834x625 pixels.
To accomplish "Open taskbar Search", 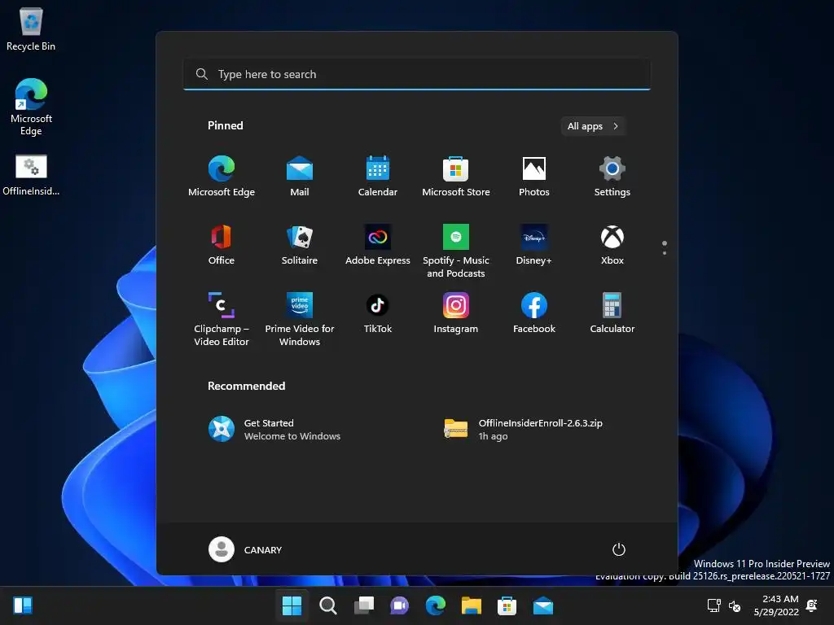I will pyautogui.click(x=327, y=605).
